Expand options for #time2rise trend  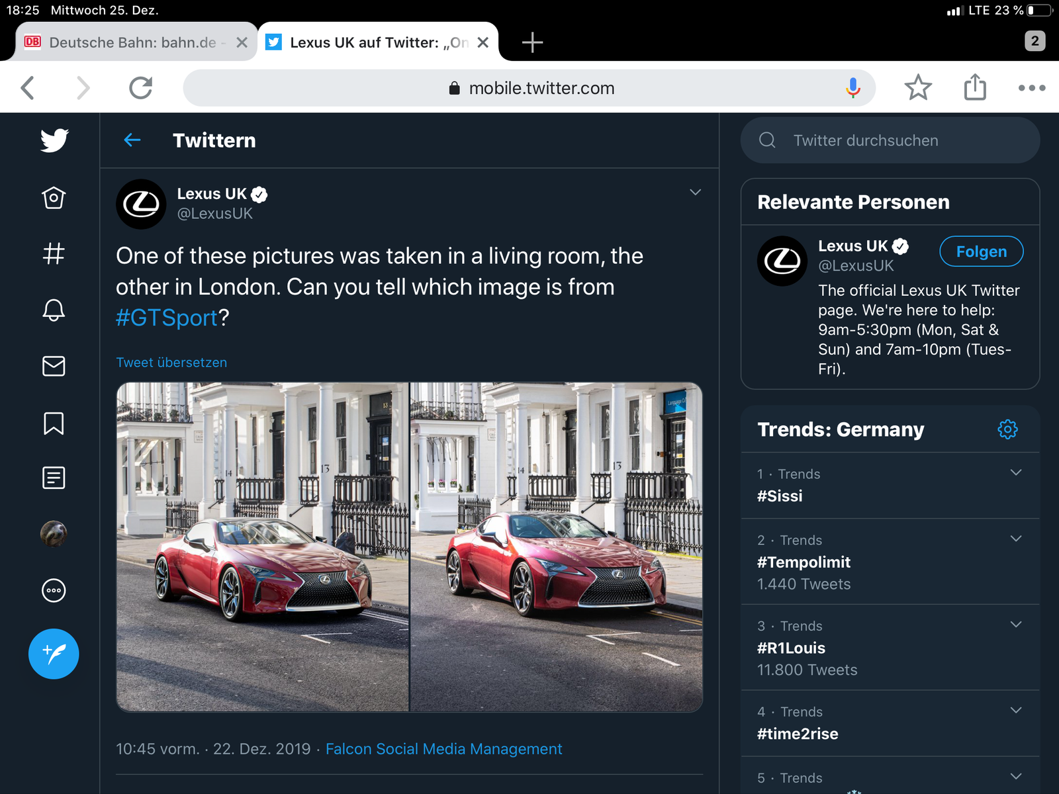tap(1016, 711)
